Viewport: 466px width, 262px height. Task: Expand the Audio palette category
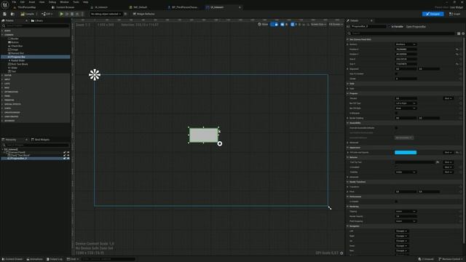[3, 31]
